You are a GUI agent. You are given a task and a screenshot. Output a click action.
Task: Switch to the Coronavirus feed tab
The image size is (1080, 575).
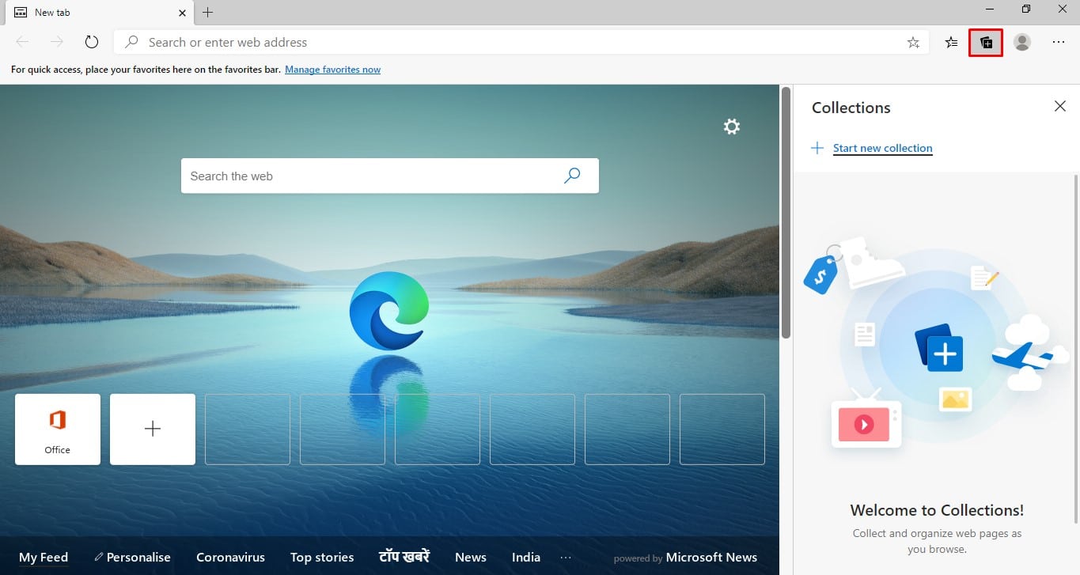coord(230,558)
